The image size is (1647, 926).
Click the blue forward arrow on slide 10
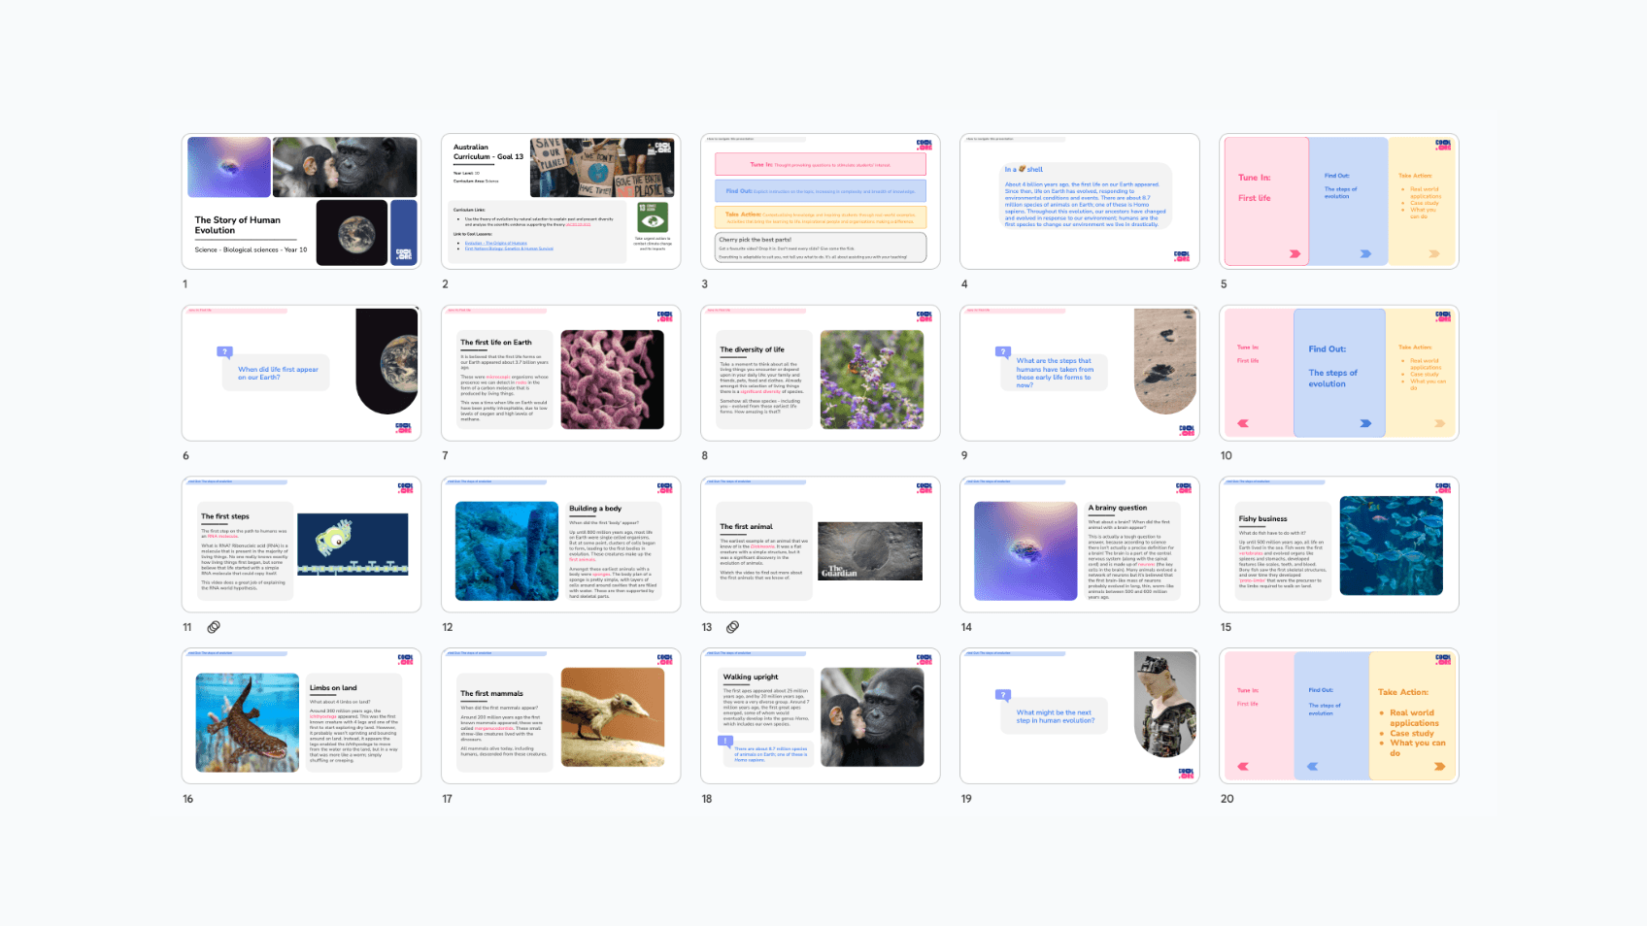pos(1365,423)
